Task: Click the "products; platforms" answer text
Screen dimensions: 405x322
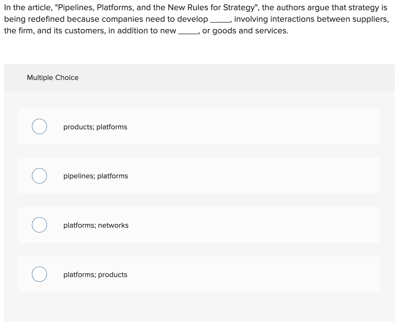Action: (95, 127)
